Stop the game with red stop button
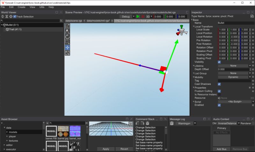255x152 pixels. [x=143, y=17]
